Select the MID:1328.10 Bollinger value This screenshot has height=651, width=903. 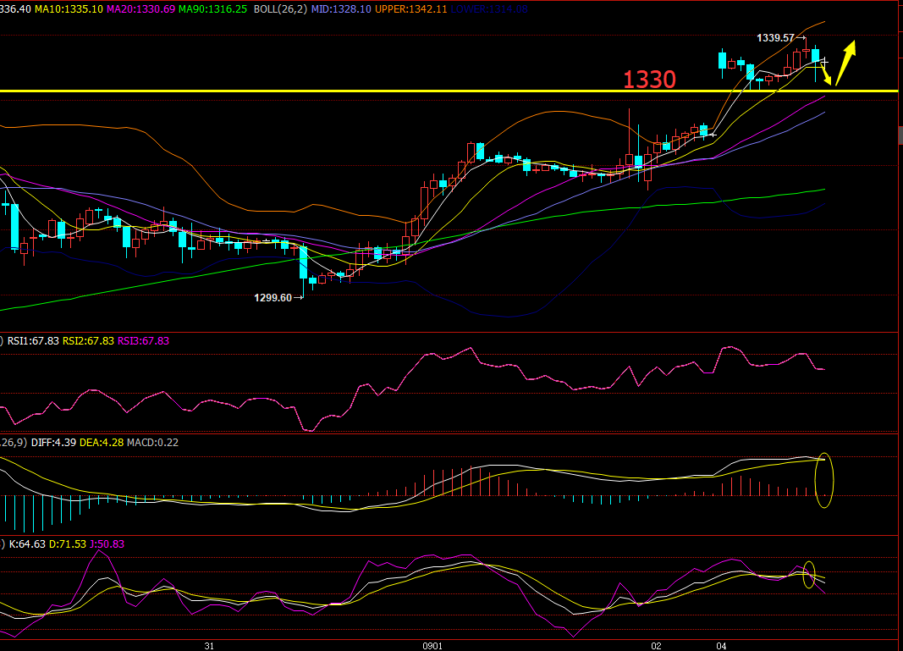(x=341, y=9)
